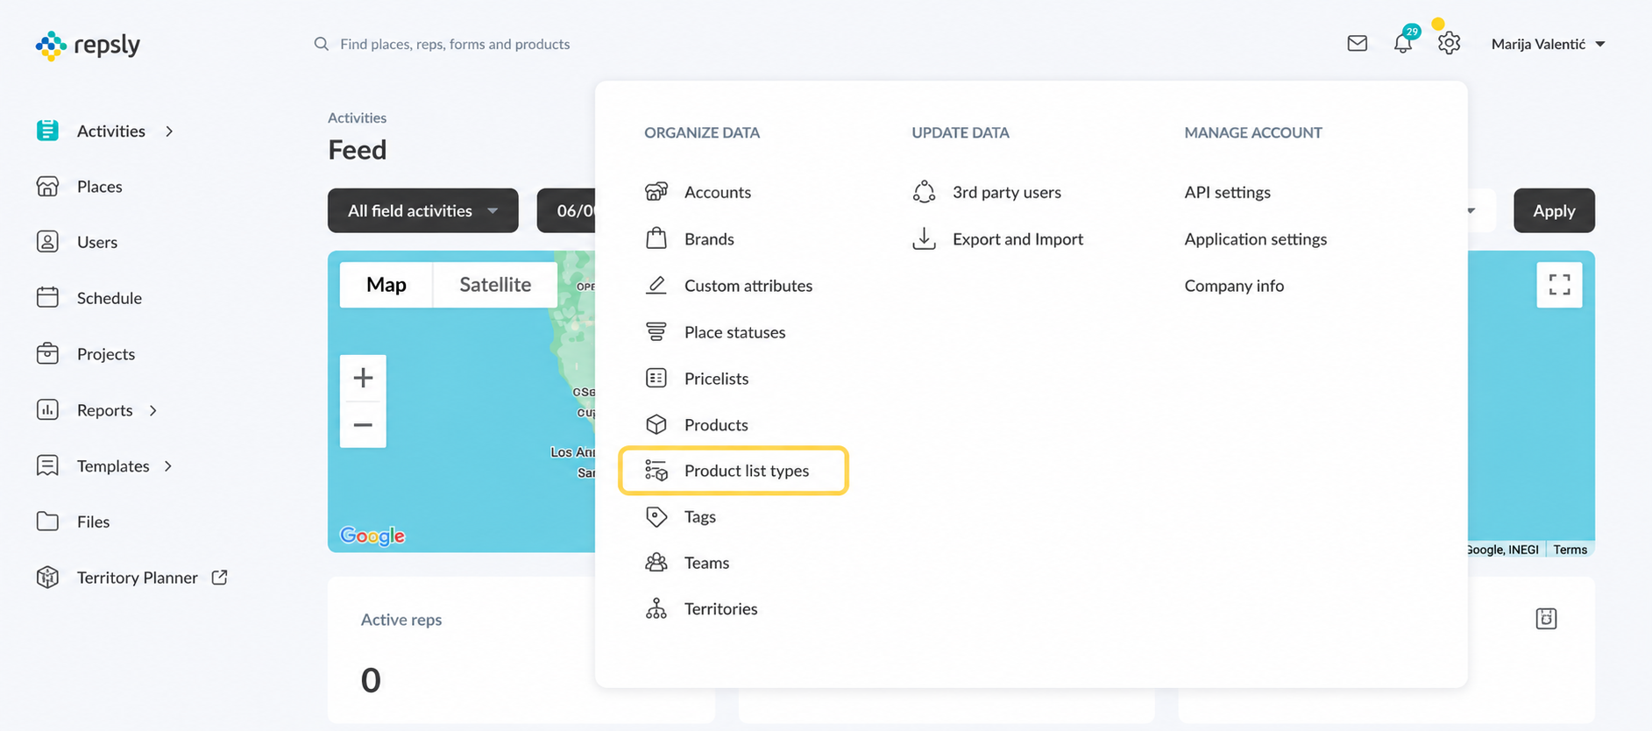The height and width of the screenshot is (731, 1652).
Task: Expand the Templates submenu chevron
Action: [x=168, y=465]
